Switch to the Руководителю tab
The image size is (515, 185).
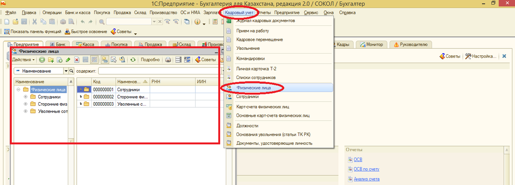(x=411, y=44)
